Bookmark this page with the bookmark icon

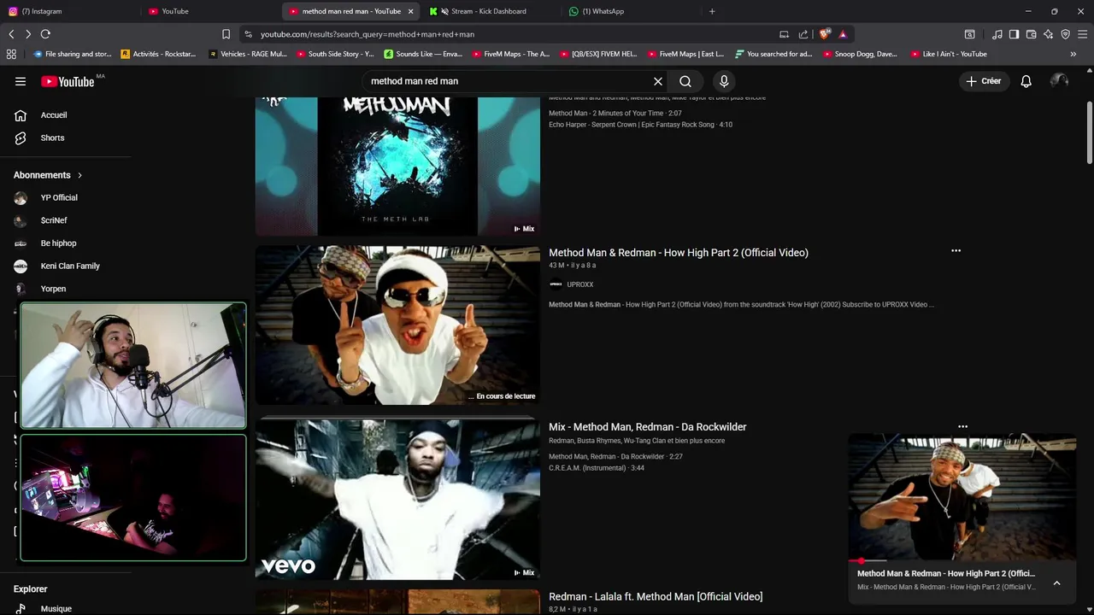(226, 34)
